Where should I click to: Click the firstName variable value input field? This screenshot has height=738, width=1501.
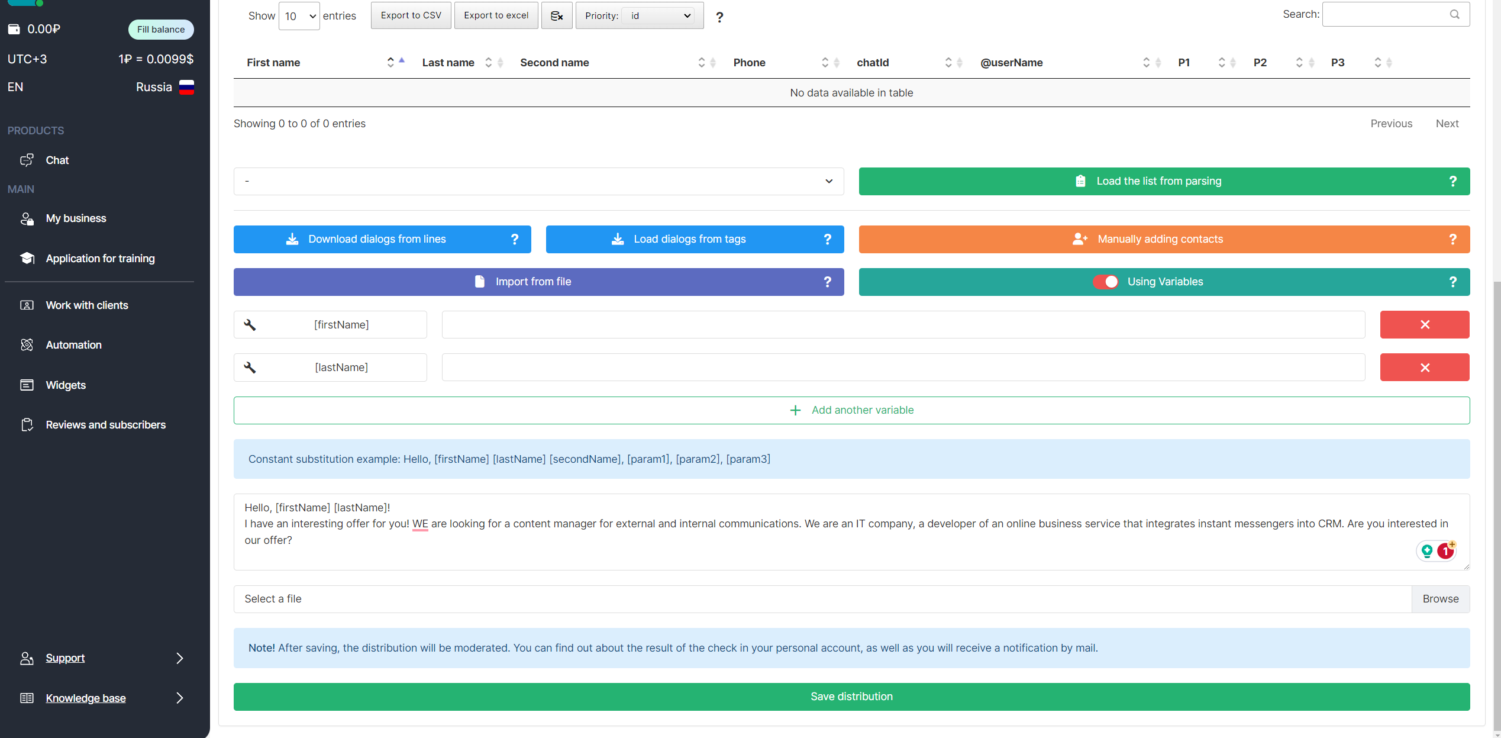coord(903,324)
